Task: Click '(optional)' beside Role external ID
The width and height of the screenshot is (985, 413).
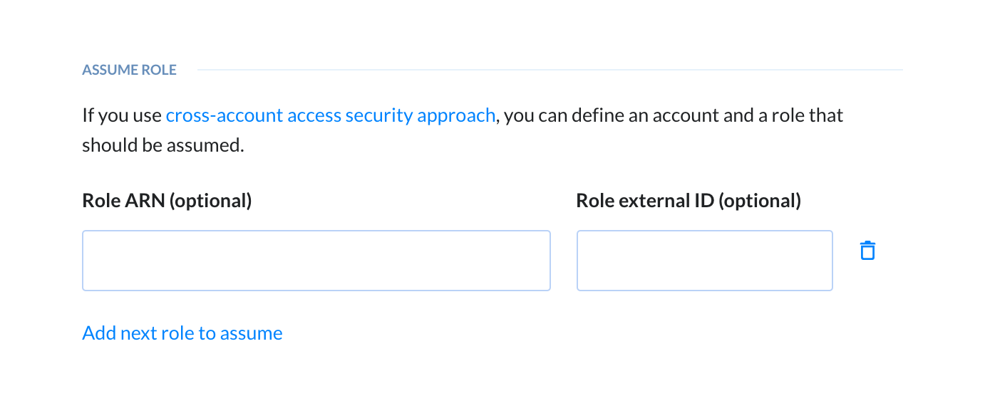Action: (760, 201)
